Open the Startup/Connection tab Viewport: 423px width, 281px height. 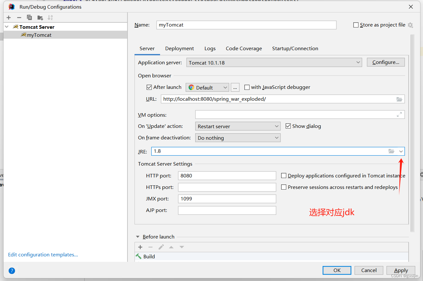(x=295, y=48)
